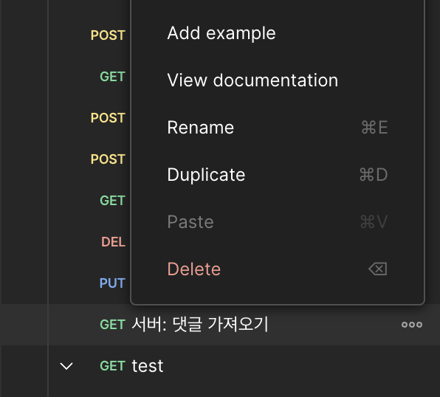
Task: Click the ⌘D shortcut hint beside Duplicate
Action: tap(374, 174)
